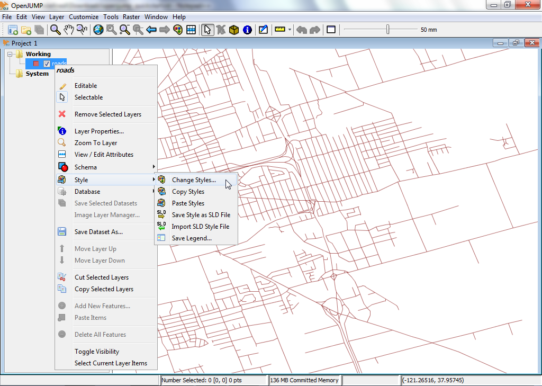
Task: Click the Zoom To Full Extent globe icon
Action: [98, 30]
